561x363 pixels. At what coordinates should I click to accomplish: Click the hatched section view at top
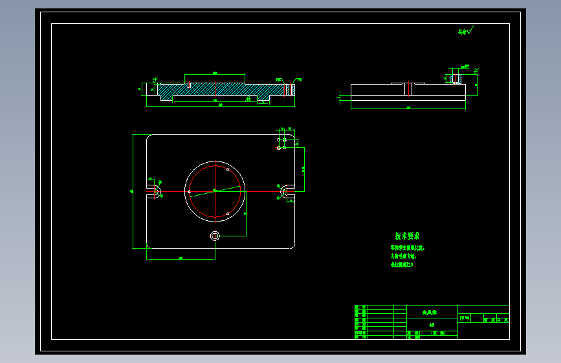click(x=221, y=92)
